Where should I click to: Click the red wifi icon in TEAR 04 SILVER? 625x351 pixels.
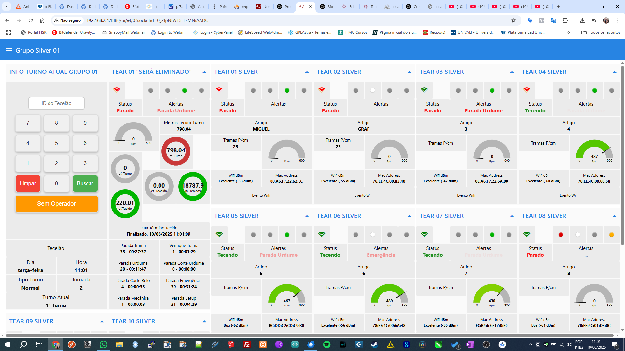pyautogui.click(x=527, y=90)
